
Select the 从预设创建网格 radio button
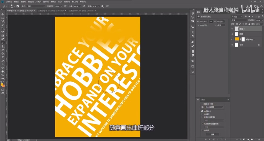coord(202,117)
